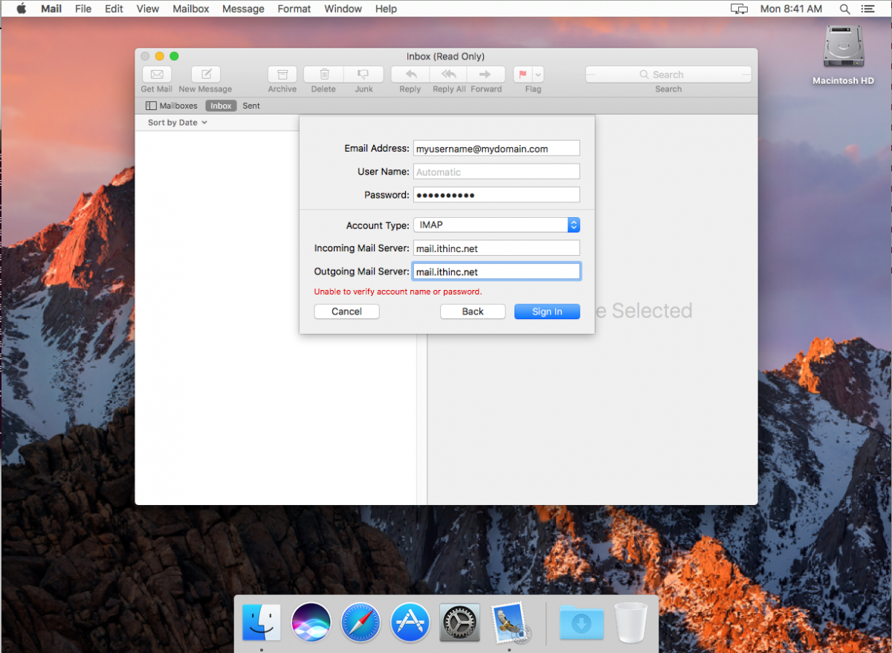Open the Window menu

(x=343, y=9)
